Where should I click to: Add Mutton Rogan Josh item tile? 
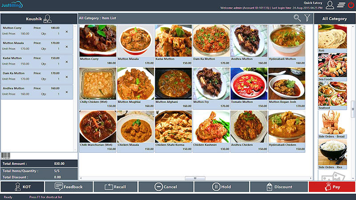287,88
